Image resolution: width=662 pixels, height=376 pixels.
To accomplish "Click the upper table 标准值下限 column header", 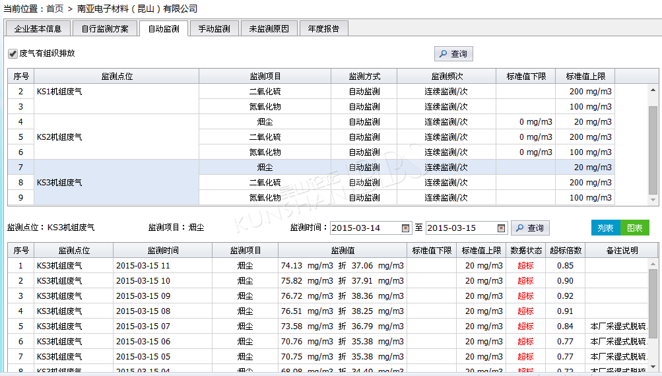I will point(526,76).
